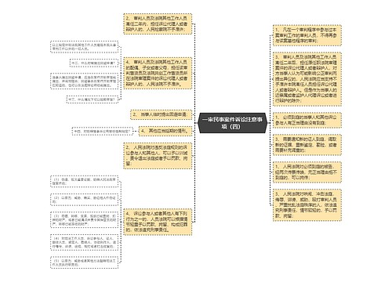Select node '1、必须到庭的当事人和其他诉讼参与人'

307,120
